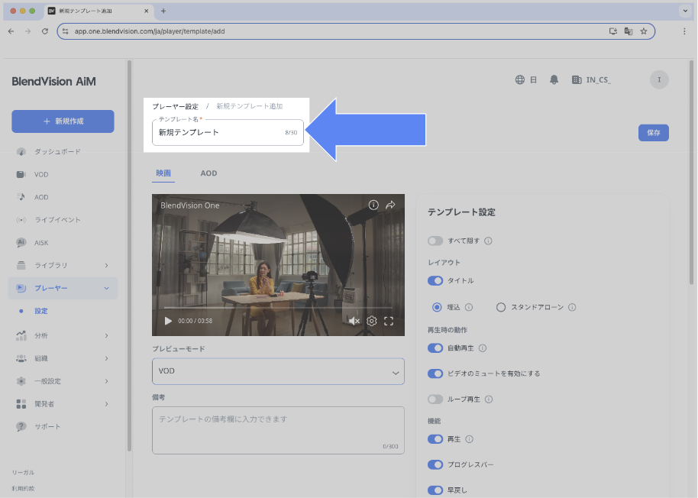
Task: Enter fullscreen on the video player
Action: coord(389,321)
